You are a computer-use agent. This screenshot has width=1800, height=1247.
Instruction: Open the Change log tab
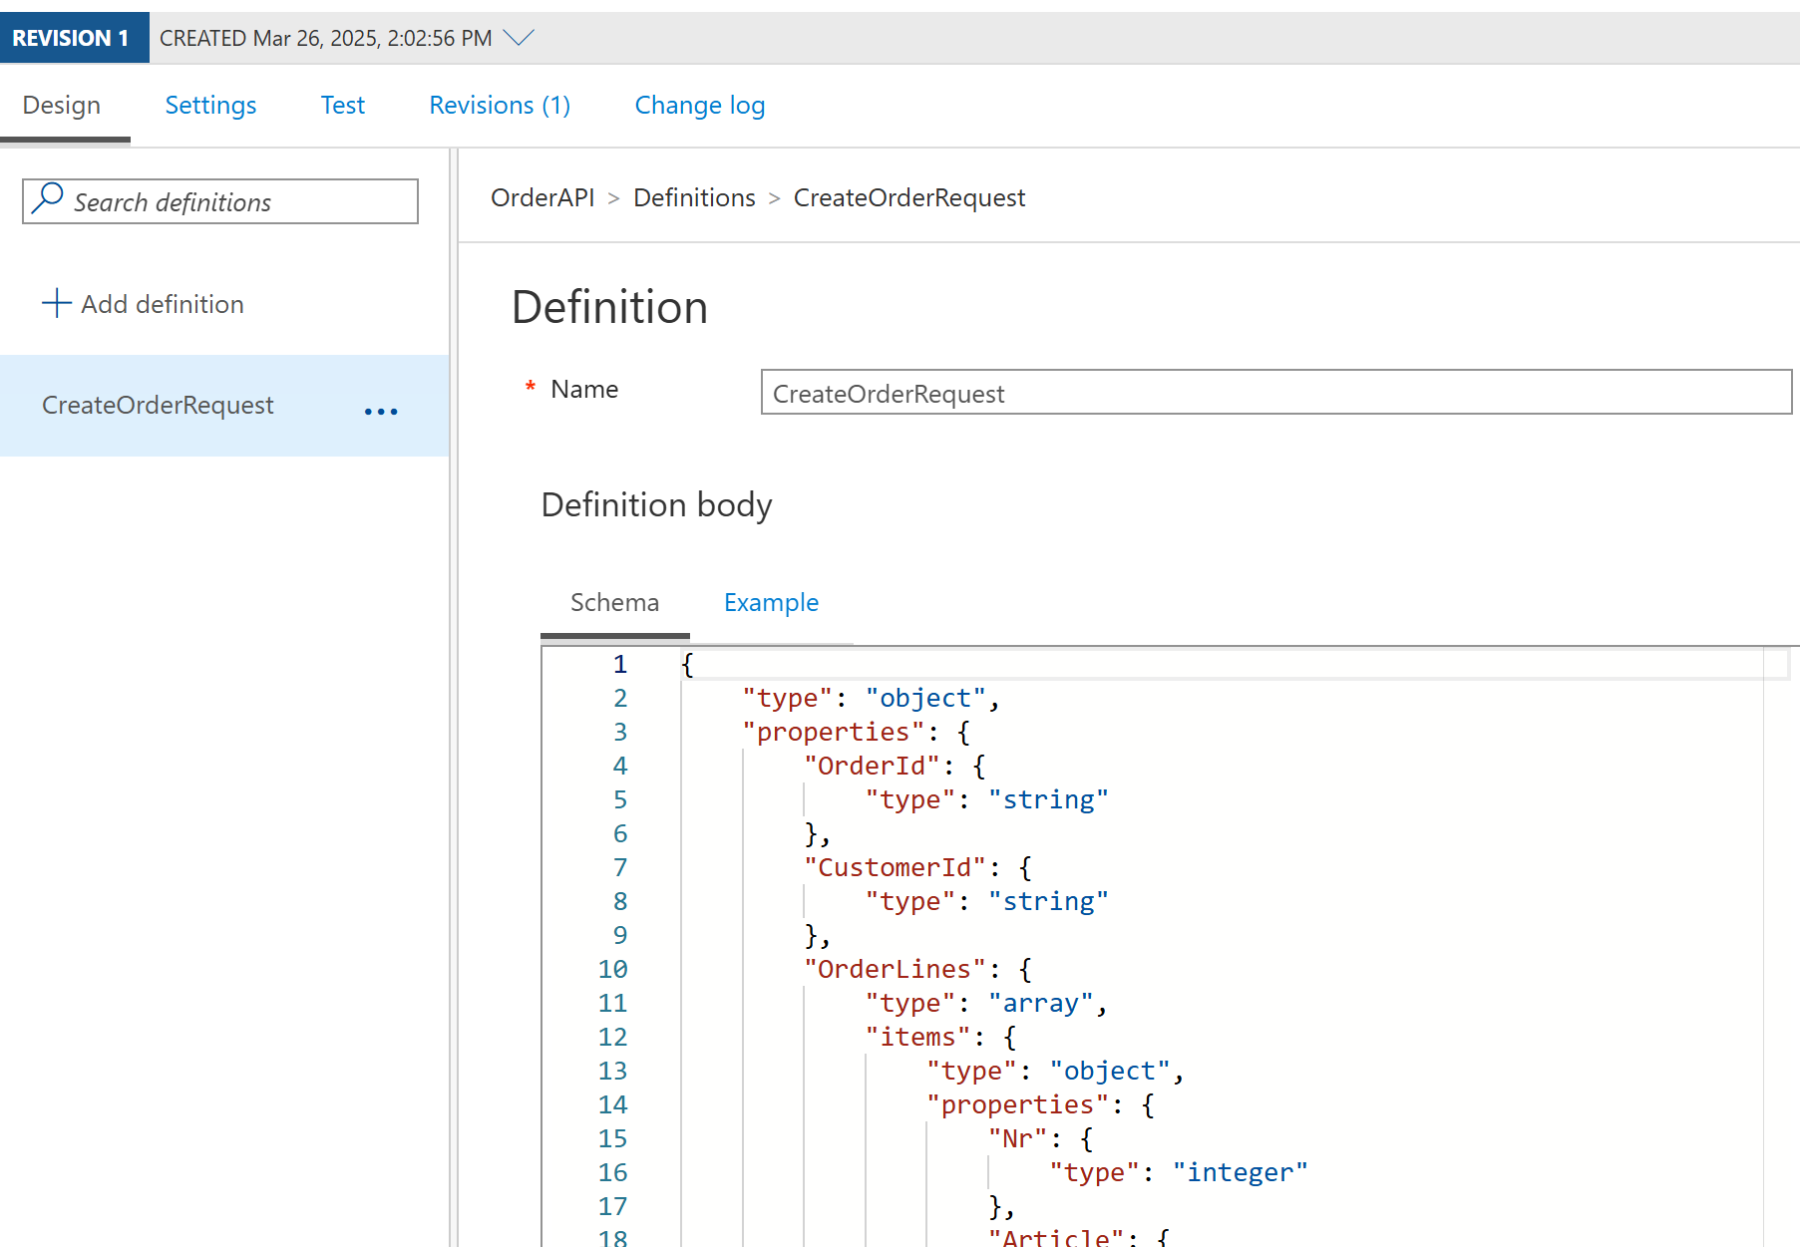700,106
